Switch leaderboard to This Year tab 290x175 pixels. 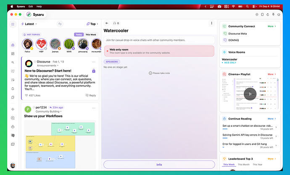(x=258, y=165)
